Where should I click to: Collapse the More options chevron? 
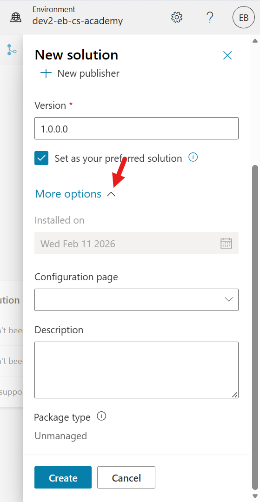(x=111, y=194)
